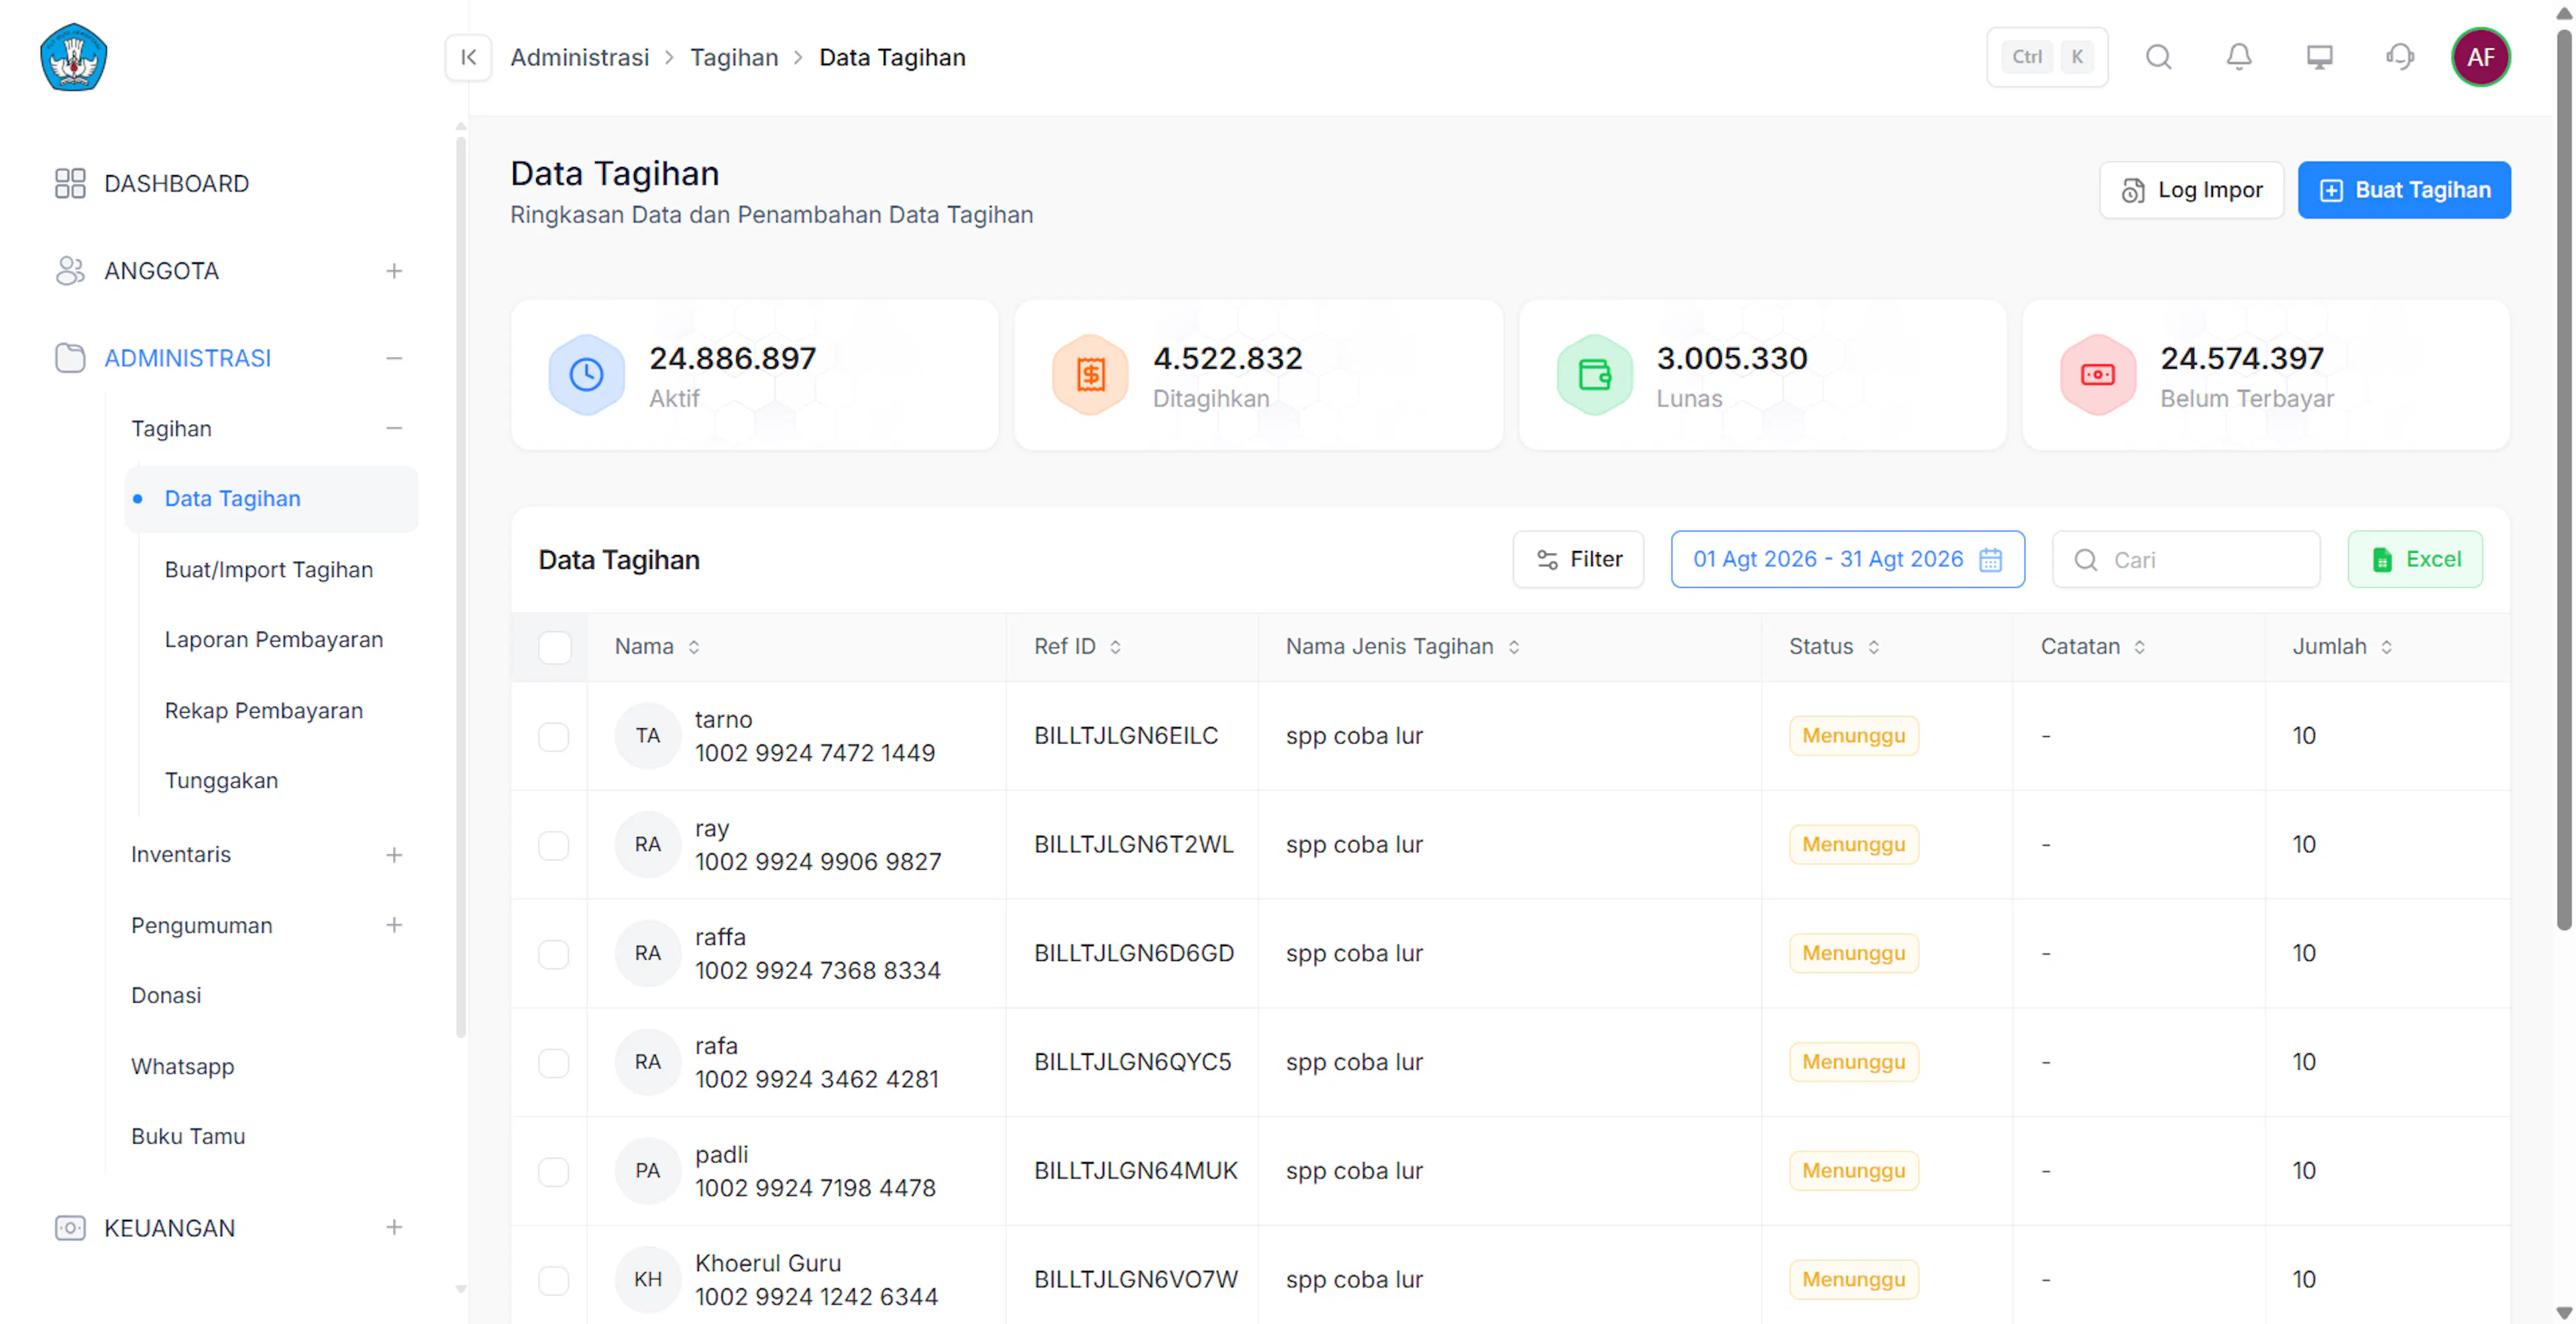Toggle the select-all checkbox in table header
The width and height of the screenshot is (2576, 1324).
click(554, 647)
